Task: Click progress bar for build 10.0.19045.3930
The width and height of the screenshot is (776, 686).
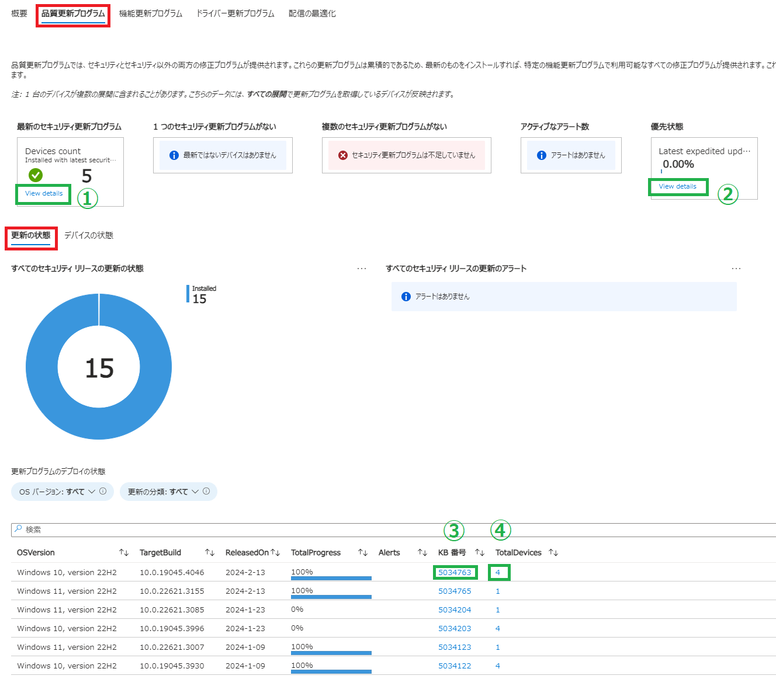Action: (331, 671)
